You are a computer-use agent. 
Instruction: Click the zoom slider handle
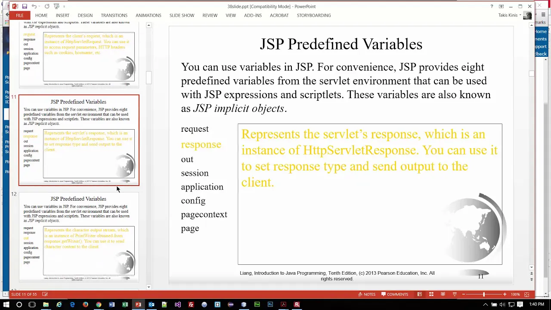click(x=484, y=294)
